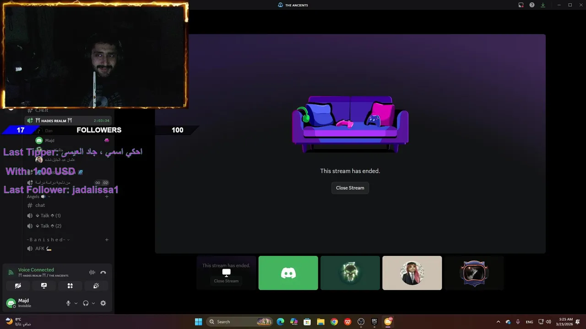Open Google Chrome from the taskbar
The height and width of the screenshot is (329, 586).
pos(334,322)
